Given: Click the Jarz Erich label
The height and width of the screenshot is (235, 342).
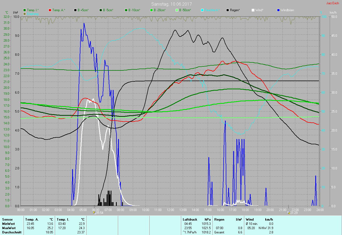Looking at the screenshot, I should click(332, 3).
